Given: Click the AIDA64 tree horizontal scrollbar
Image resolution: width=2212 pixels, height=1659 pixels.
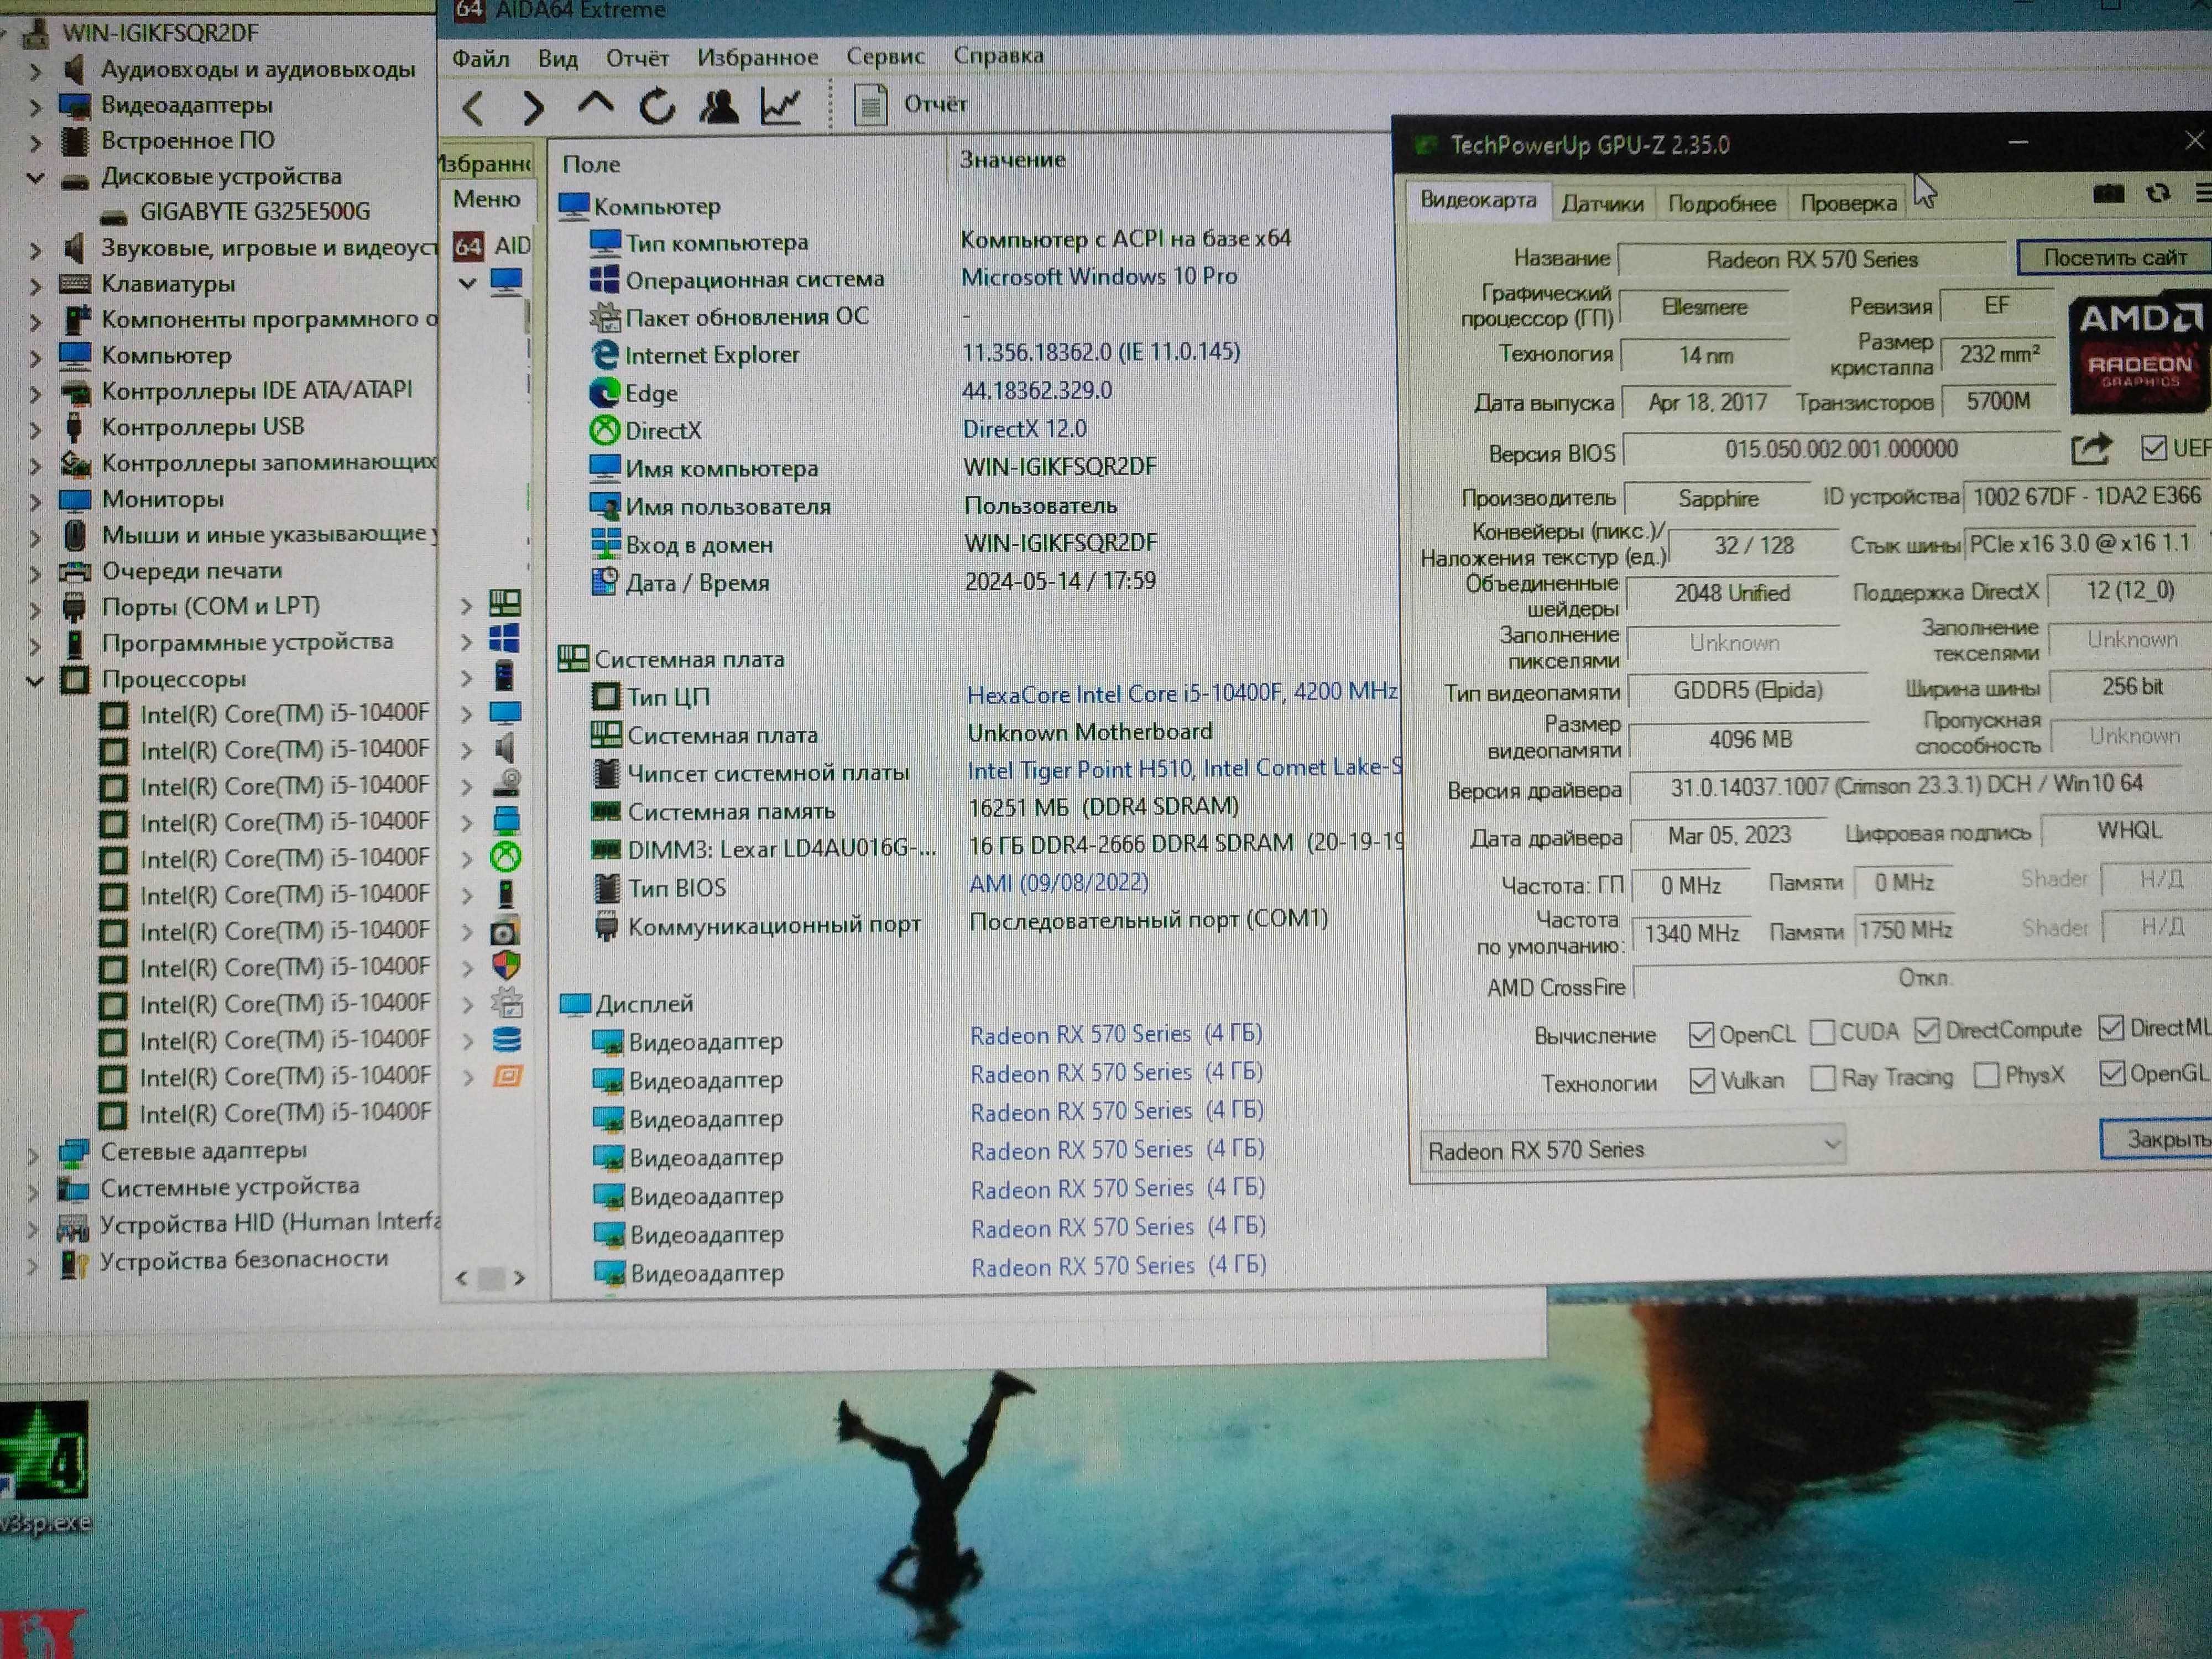Looking at the screenshot, I should (490, 1278).
